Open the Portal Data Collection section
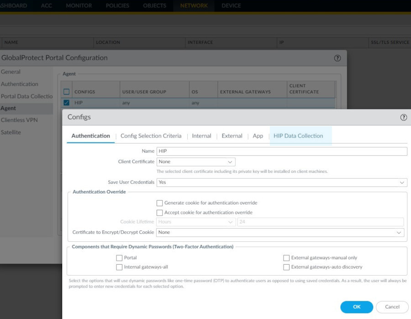Viewport: 411px width, 319px height. coord(27,96)
